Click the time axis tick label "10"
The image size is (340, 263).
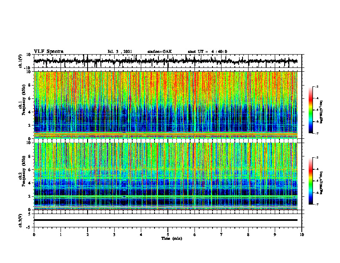tap(302, 235)
